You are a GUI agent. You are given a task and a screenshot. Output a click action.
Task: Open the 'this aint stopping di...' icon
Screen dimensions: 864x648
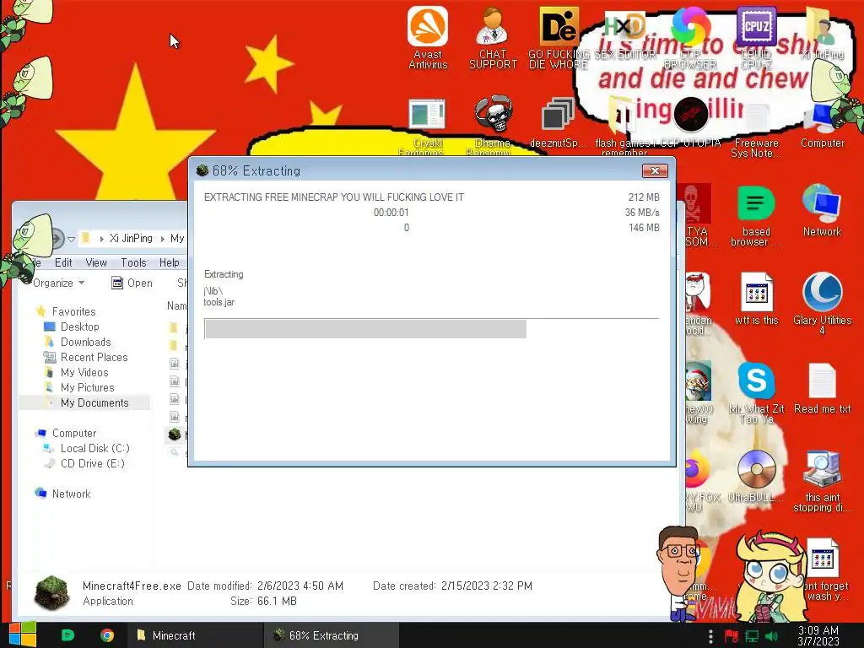(x=822, y=481)
